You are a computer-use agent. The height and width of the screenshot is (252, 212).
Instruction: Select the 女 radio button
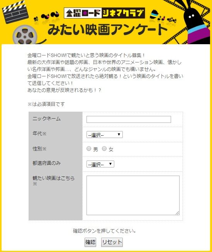[104, 148]
